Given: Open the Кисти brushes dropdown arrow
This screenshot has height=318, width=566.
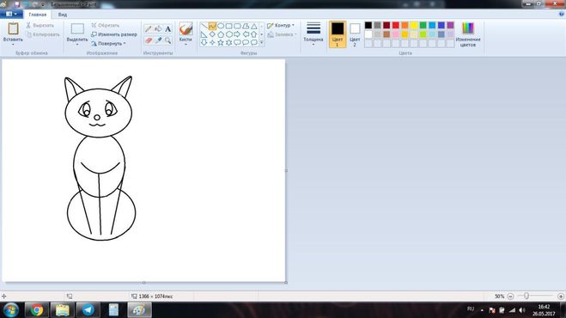Looking at the screenshot, I should coord(186,45).
